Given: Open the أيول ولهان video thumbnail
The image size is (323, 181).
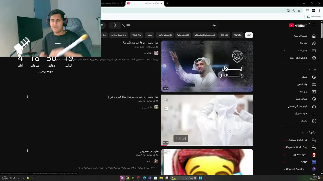Looking at the screenshot, I should coord(207,66).
